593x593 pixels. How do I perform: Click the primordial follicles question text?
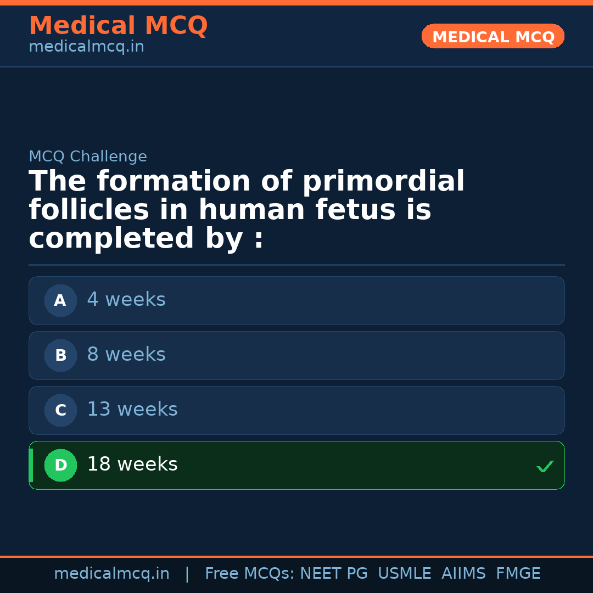(x=247, y=210)
